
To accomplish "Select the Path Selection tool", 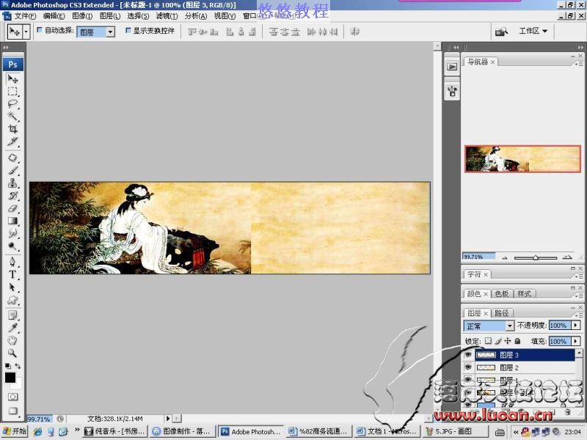I will pos(12,287).
